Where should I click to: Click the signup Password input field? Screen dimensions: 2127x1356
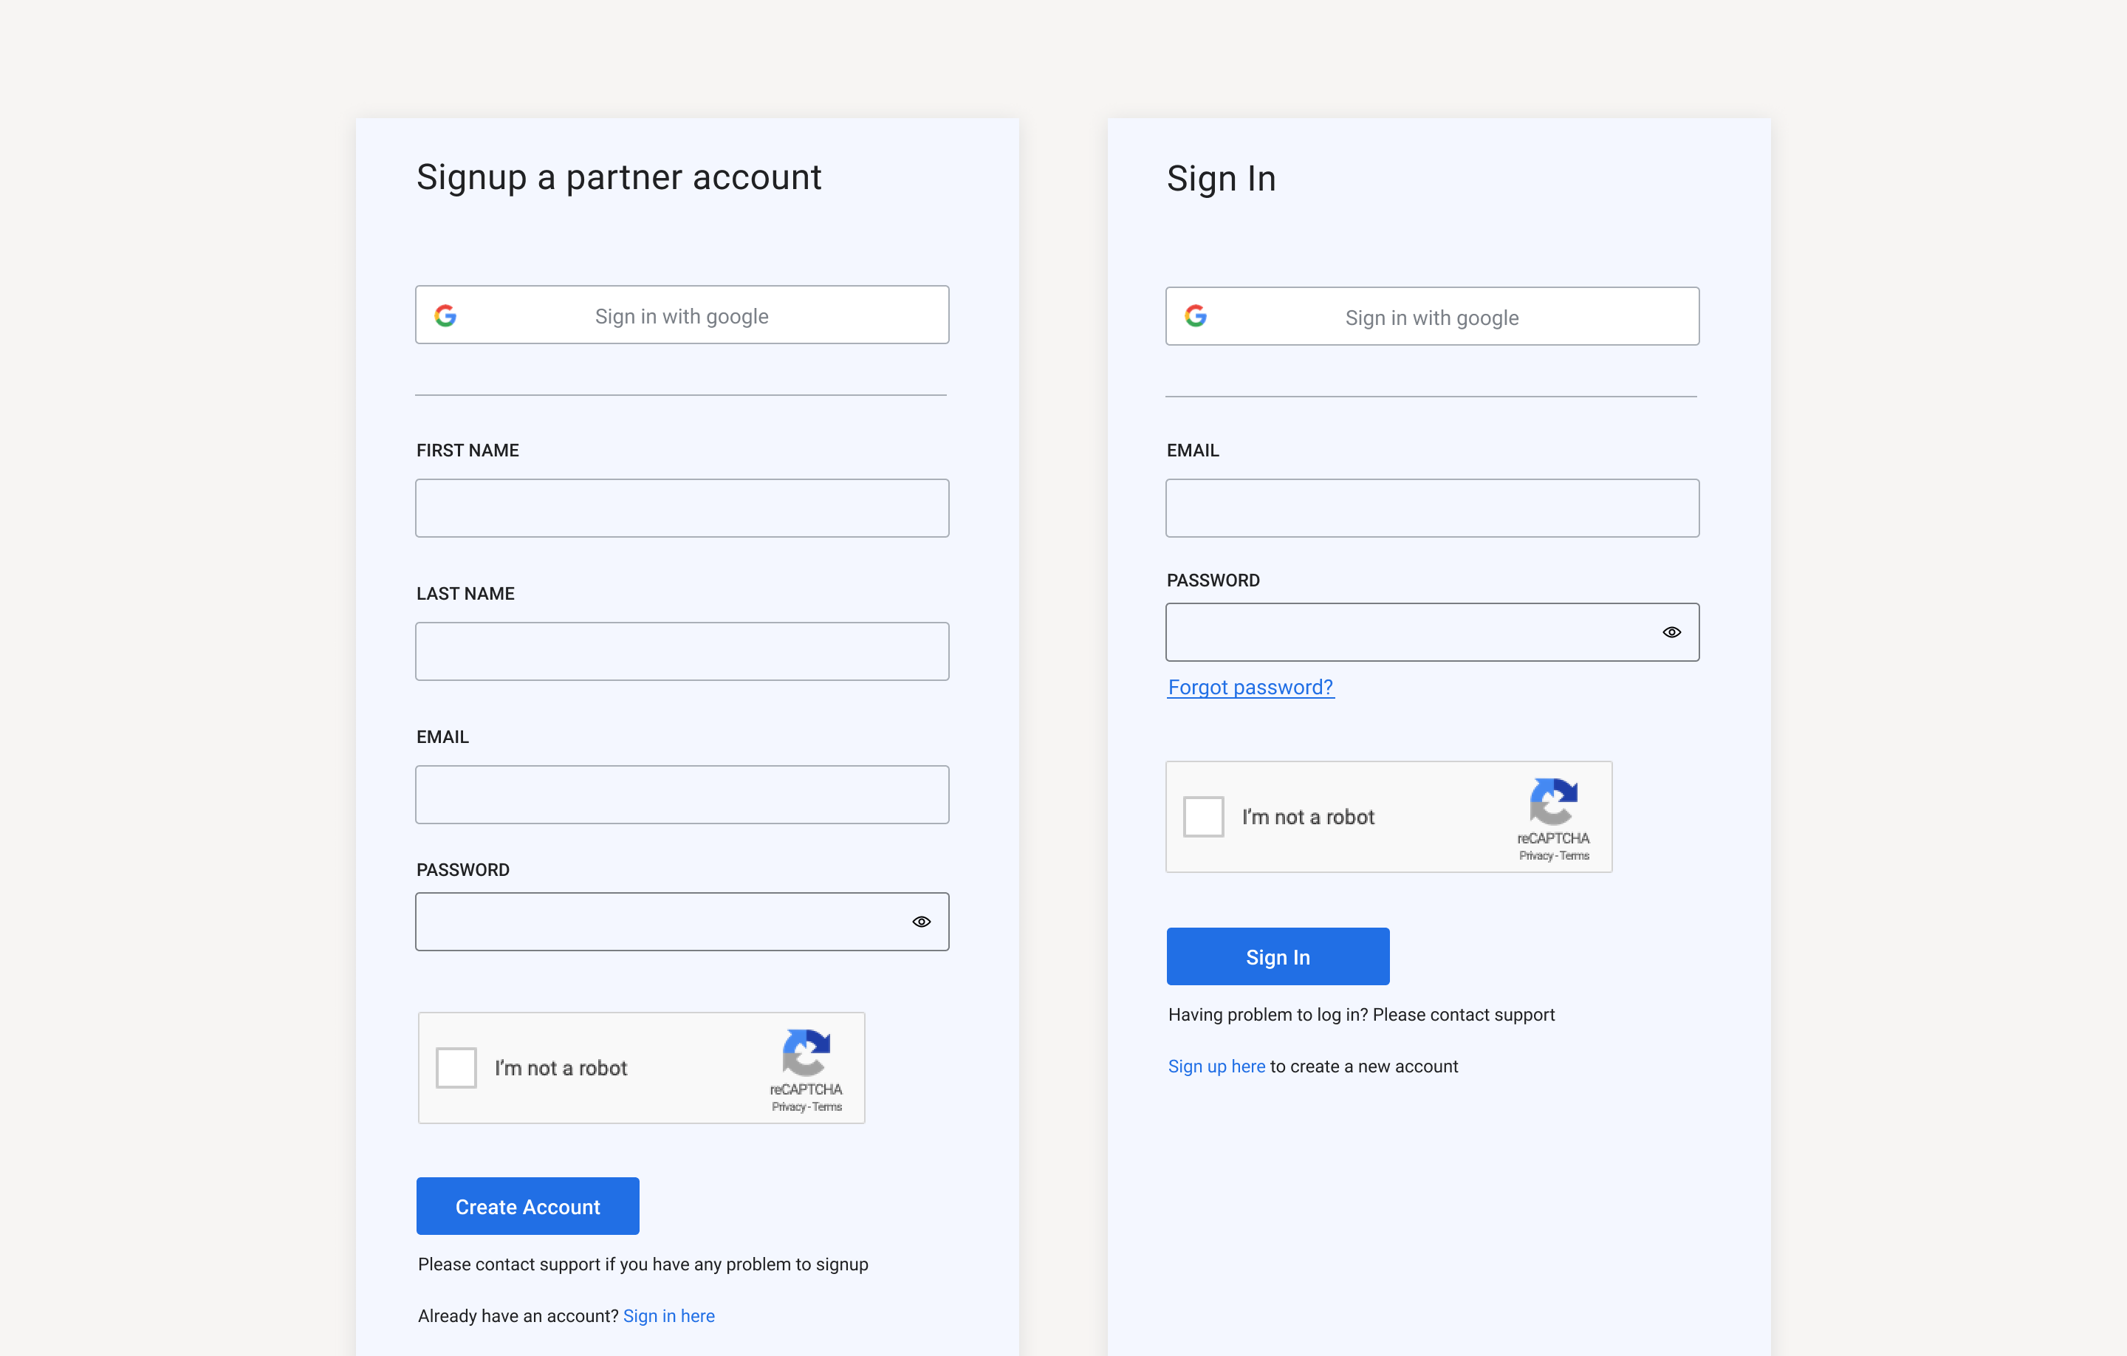tap(658, 922)
